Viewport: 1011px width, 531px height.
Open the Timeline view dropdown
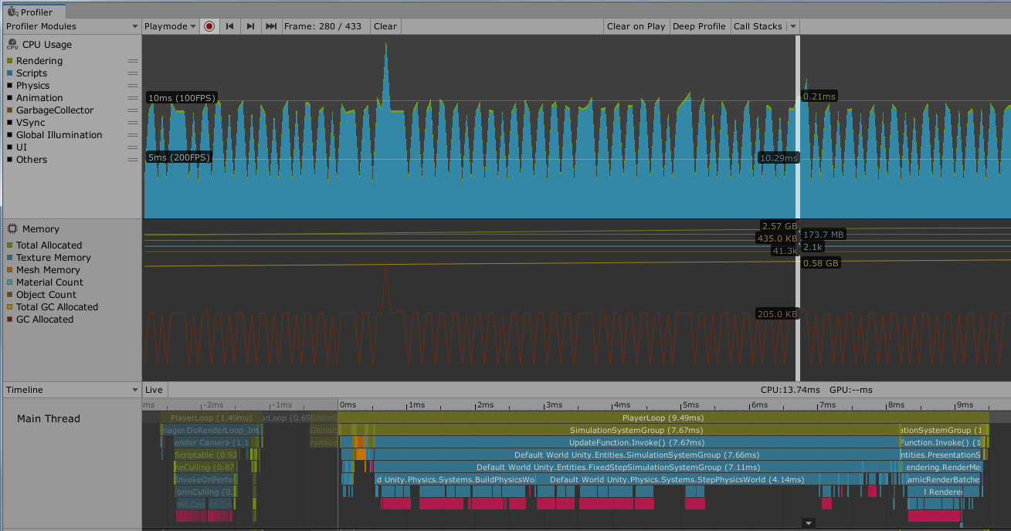click(72, 391)
